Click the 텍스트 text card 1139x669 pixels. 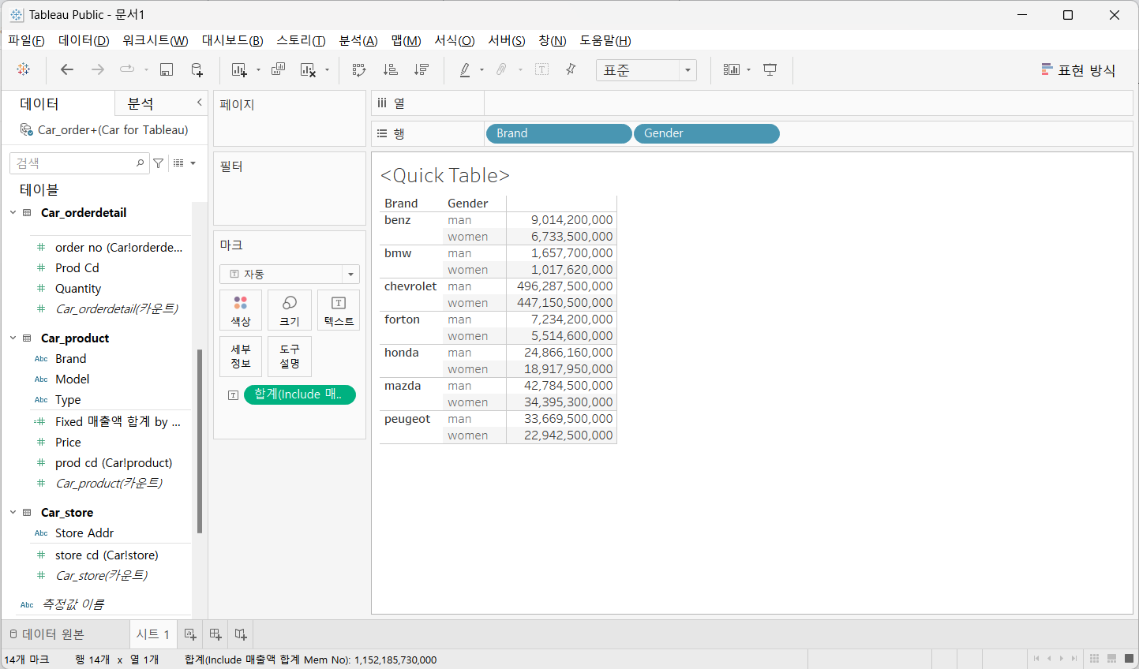point(339,310)
